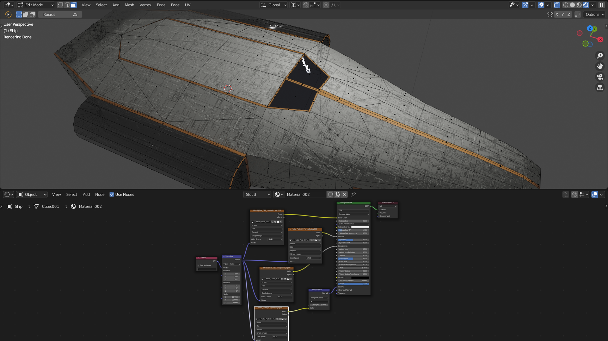Image resolution: width=608 pixels, height=341 pixels.
Task: Toggle proportional editing
Action: point(326,5)
